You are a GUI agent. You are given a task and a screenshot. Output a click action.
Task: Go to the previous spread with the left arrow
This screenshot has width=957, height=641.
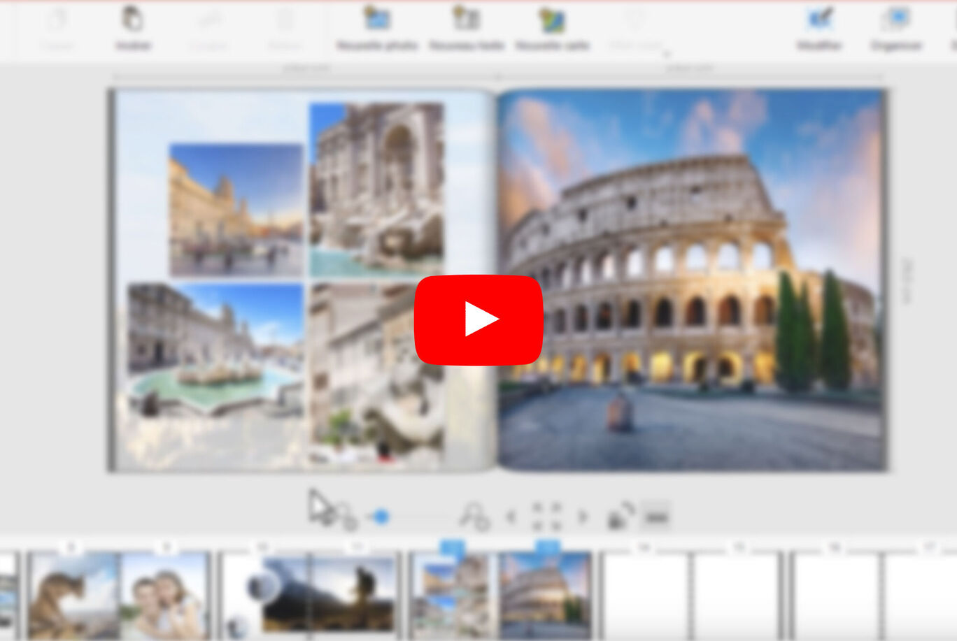pyautogui.click(x=511, y=517)
